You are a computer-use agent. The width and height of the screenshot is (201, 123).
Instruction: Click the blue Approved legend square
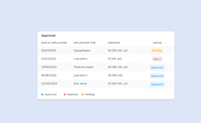(x=42, y=94)
